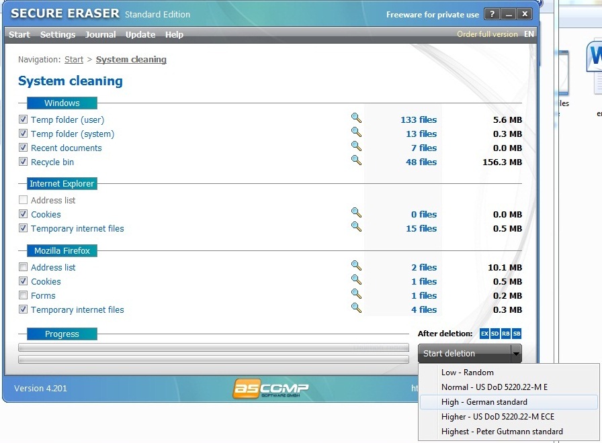Image resolution: width=602 pixels, height=443 pixels.
Task: Open the Settings menu
Action: [58, 34]
